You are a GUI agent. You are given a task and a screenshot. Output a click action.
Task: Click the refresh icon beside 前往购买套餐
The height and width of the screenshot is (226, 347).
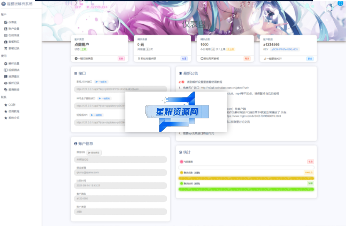click(202, 58)
